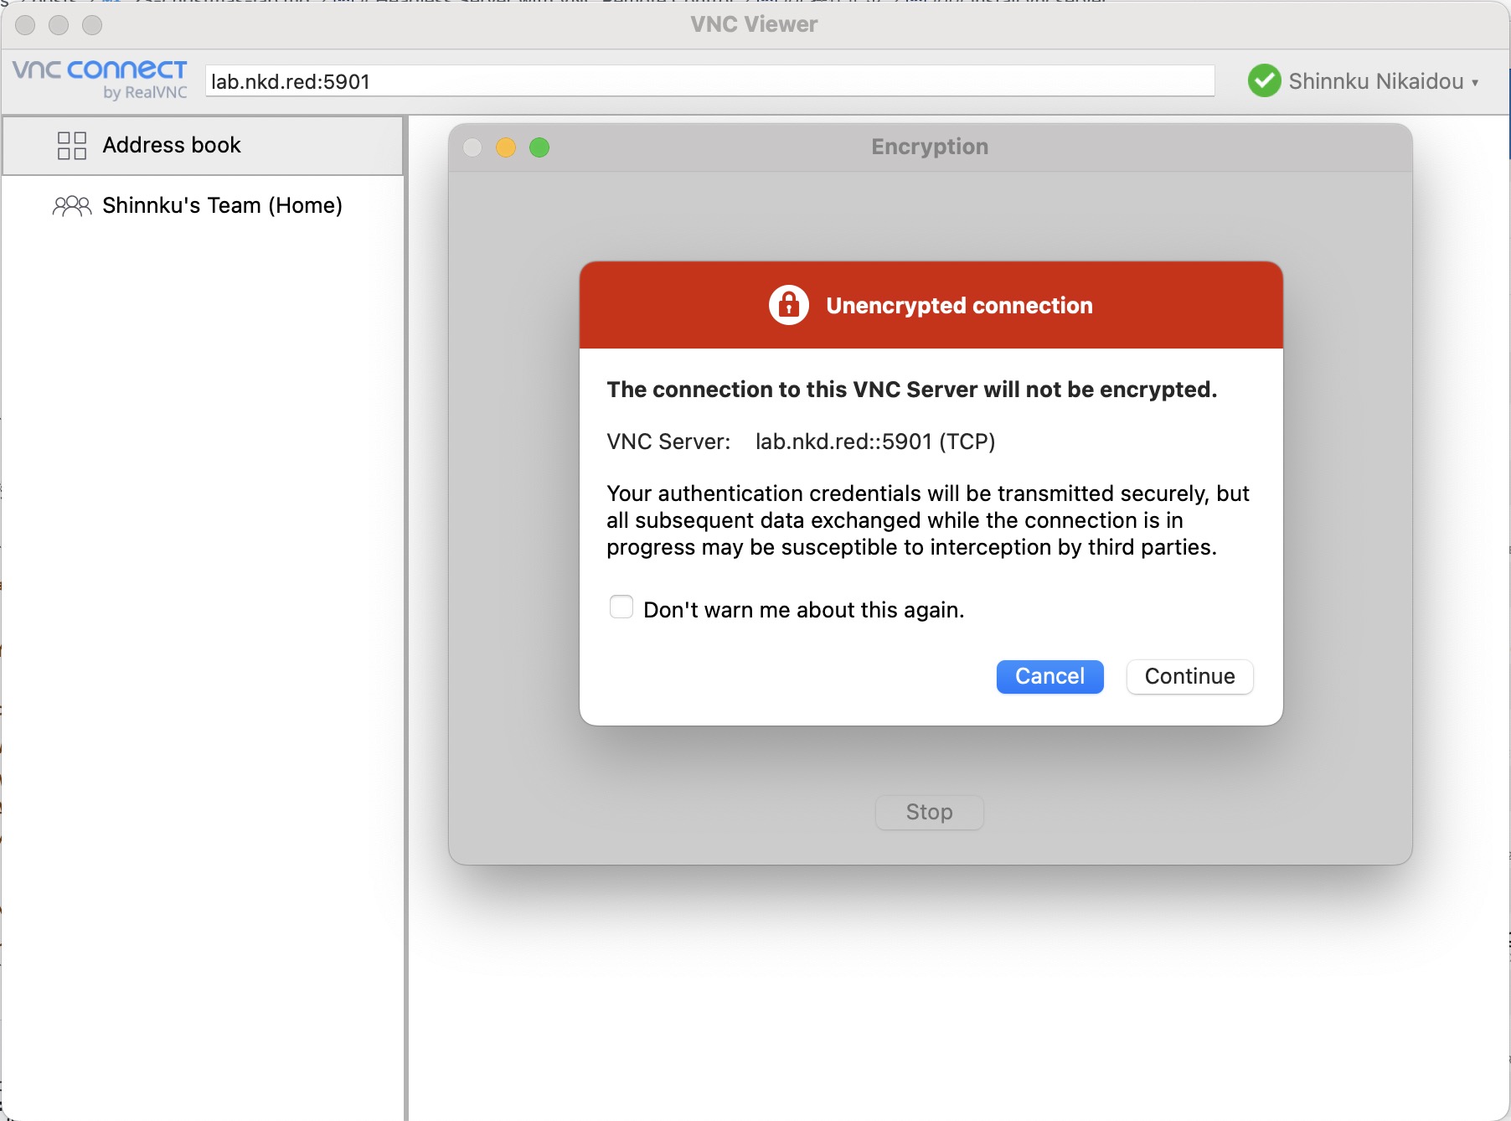Stop the current connection attempt

(x=928, y=811)
